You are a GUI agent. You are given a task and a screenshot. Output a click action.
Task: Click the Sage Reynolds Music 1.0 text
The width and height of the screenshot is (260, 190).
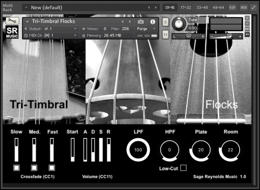[x=220, y=177]
